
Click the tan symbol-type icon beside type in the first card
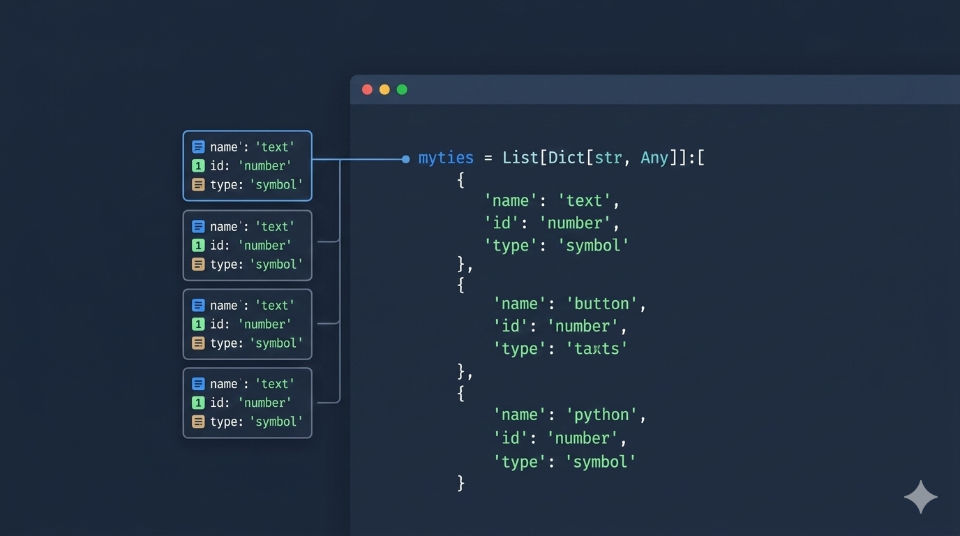point(198,184)
